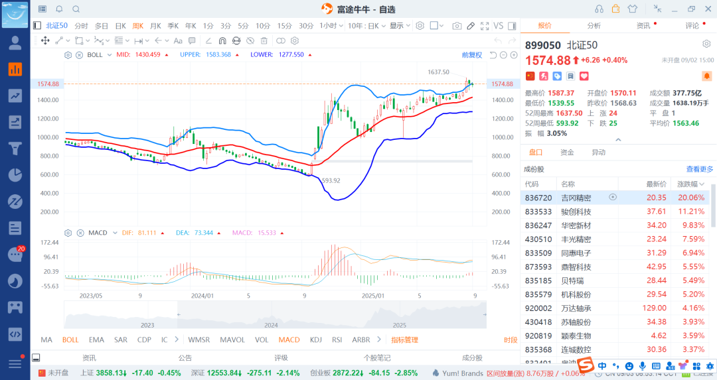Open chart settings gear beside 显示
This screenshot has width=717, height=380.
420,26
